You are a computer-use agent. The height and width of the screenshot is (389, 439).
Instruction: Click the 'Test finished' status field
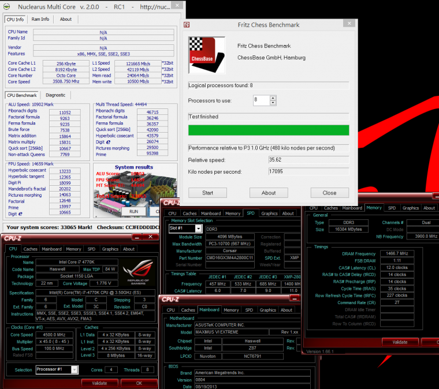coord(269,117)
